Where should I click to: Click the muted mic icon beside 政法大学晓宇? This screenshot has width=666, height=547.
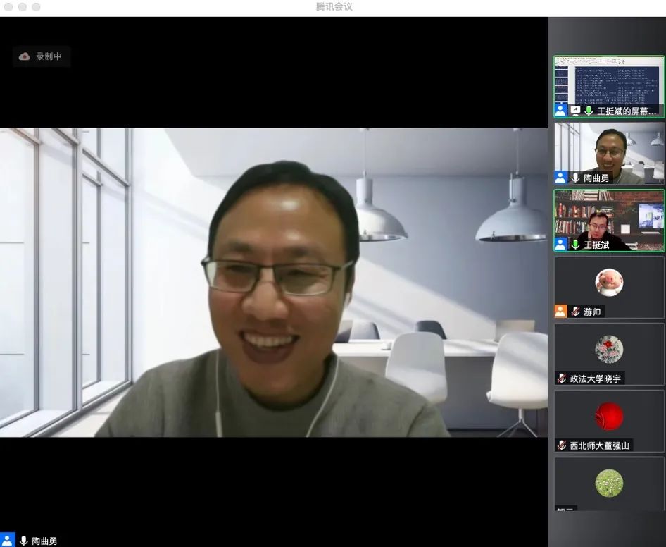pyautogui.click(x=561, y=379)
